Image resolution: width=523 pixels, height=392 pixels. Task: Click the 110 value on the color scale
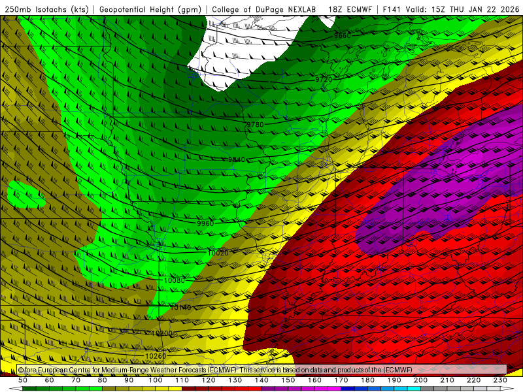click(182, 380)
